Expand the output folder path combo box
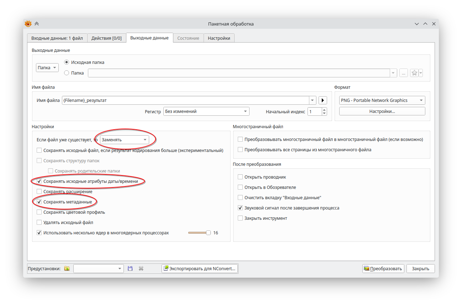This screenshot has height=305, width=462. click(393, 73)
